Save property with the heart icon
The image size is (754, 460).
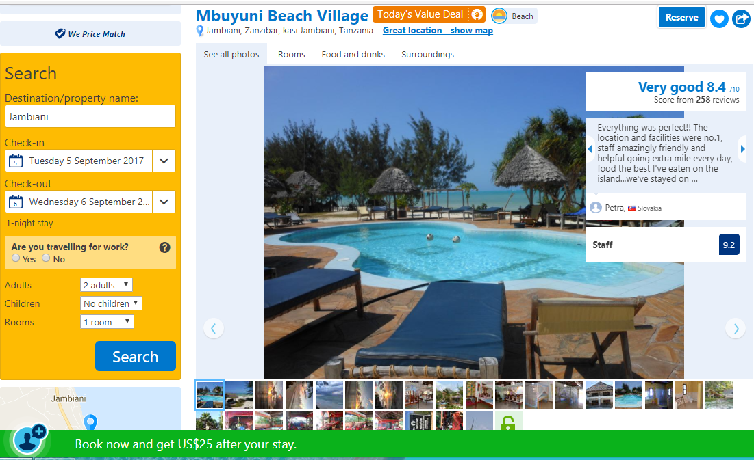[719, 18]
